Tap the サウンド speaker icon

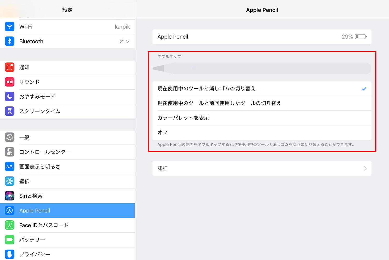10,82
